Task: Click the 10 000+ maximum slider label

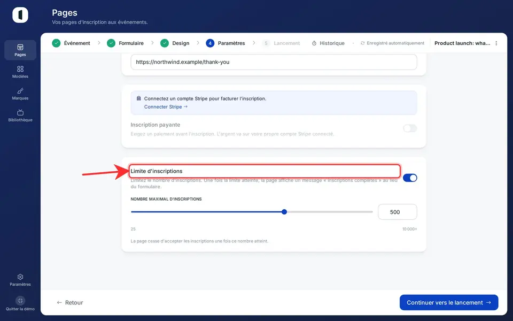Action: point(410,229)
